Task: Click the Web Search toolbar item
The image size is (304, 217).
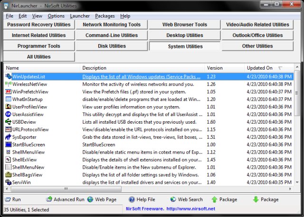Action: pyautogui.click(x=186, y=199)
